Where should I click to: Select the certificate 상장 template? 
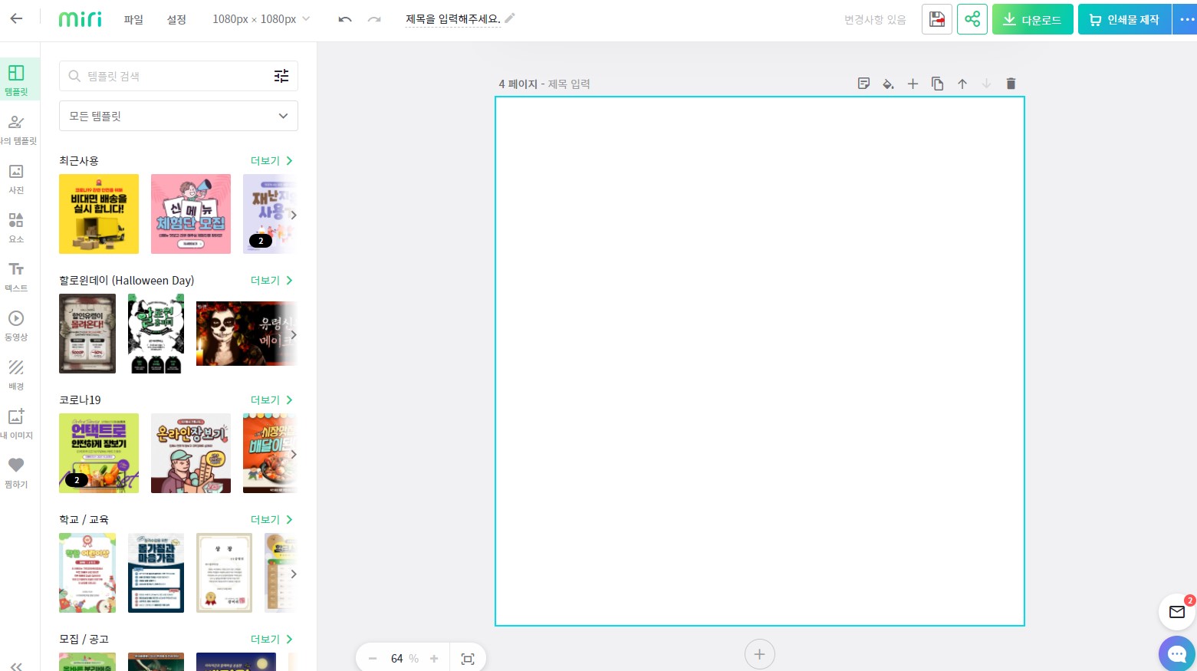click(224, 573)
